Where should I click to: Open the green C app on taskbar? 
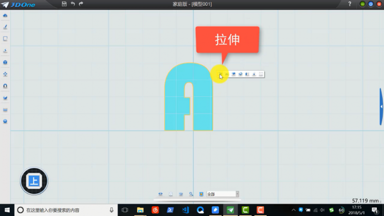click(245, 210)
